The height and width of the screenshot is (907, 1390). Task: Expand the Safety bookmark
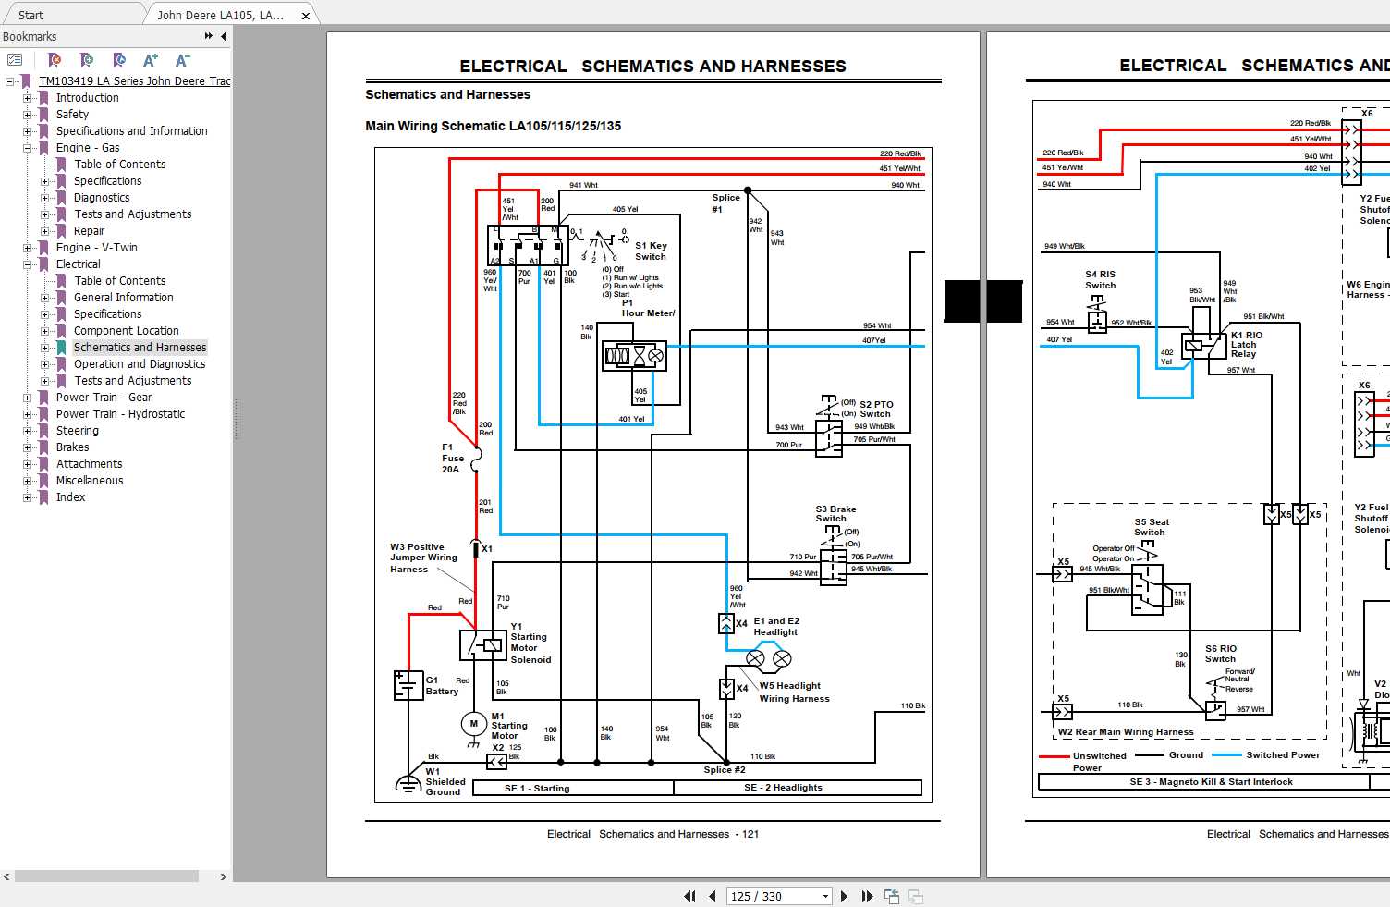click(x=28, y=115)
